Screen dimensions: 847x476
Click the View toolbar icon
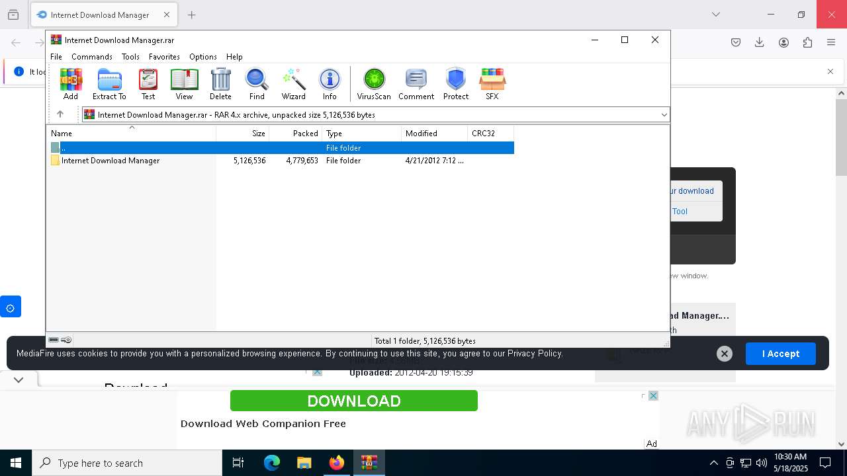(x=184, y=84)
